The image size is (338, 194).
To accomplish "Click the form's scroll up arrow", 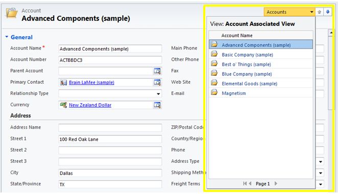I will click(x=331, y=33).
